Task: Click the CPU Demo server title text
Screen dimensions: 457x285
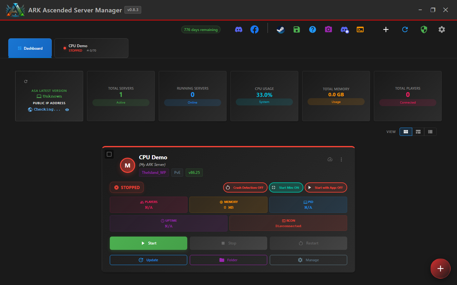Action: (x=153, y=157)
